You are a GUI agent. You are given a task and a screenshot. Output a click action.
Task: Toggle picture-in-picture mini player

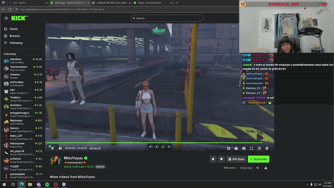click(x=229, y=148)
